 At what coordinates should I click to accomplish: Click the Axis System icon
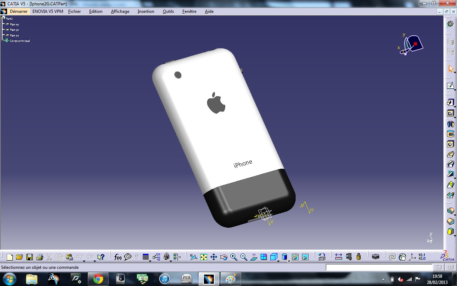click(x=412, y=257)
